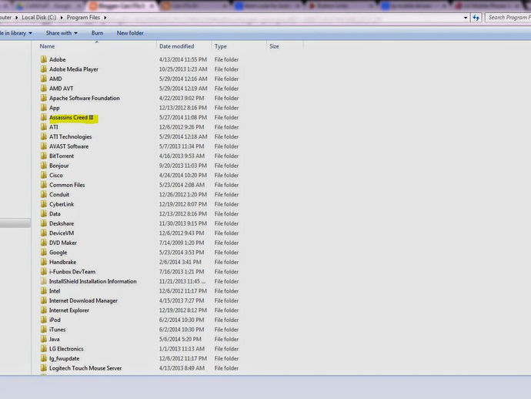Screen dimensions: 531x399
Task: Click date 4/13/2014 11:55 PM cell
Action: coord(183,59)
